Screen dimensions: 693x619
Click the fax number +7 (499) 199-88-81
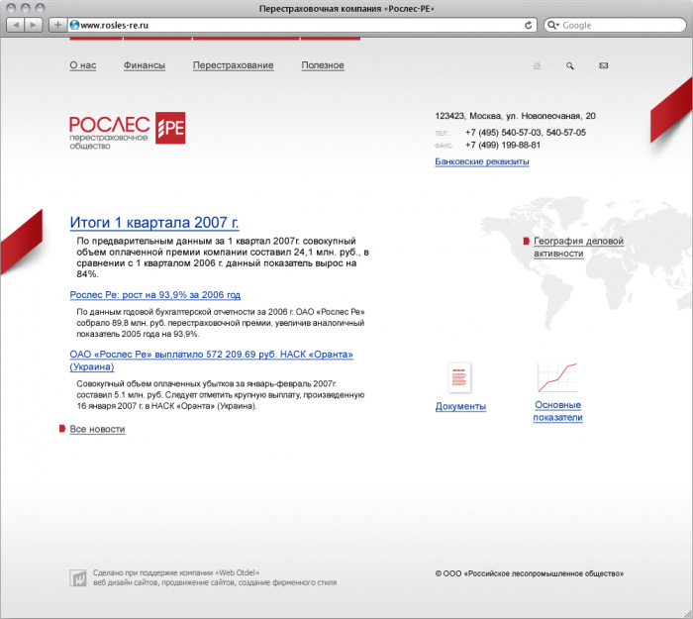pos(503,145)
